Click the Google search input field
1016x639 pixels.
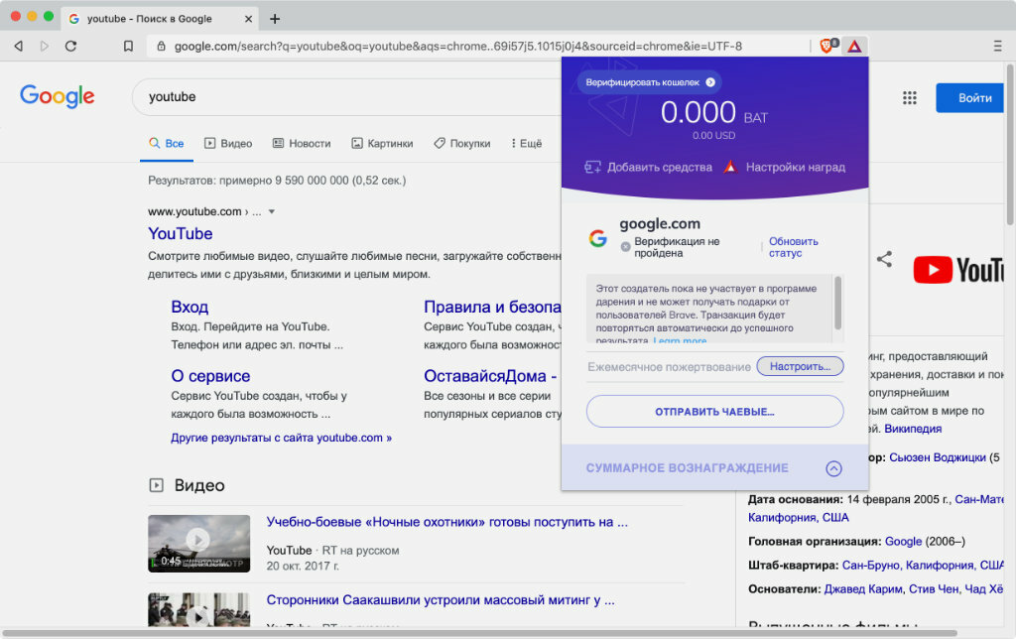pos(346,97)
